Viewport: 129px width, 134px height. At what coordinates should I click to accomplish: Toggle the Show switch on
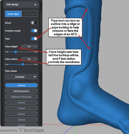(x=34, y=23)
